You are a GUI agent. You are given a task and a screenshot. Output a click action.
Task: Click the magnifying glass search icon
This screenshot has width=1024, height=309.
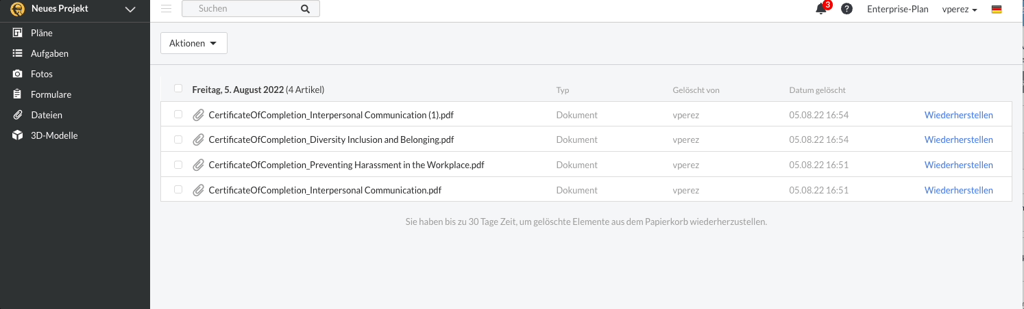tap(306, 9)
